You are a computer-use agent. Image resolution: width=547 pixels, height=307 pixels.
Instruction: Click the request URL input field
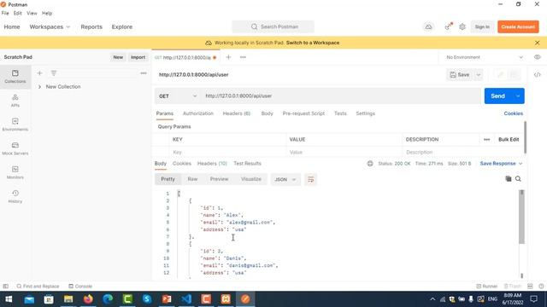pos(341,96)
